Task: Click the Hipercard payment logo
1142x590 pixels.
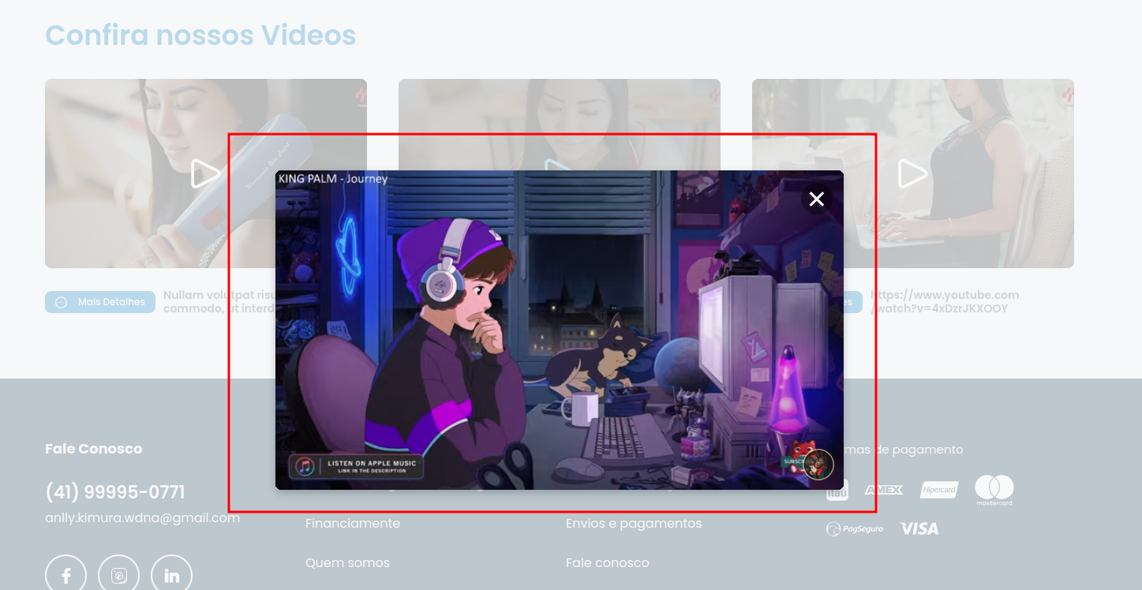Action: tap(939, 490)
